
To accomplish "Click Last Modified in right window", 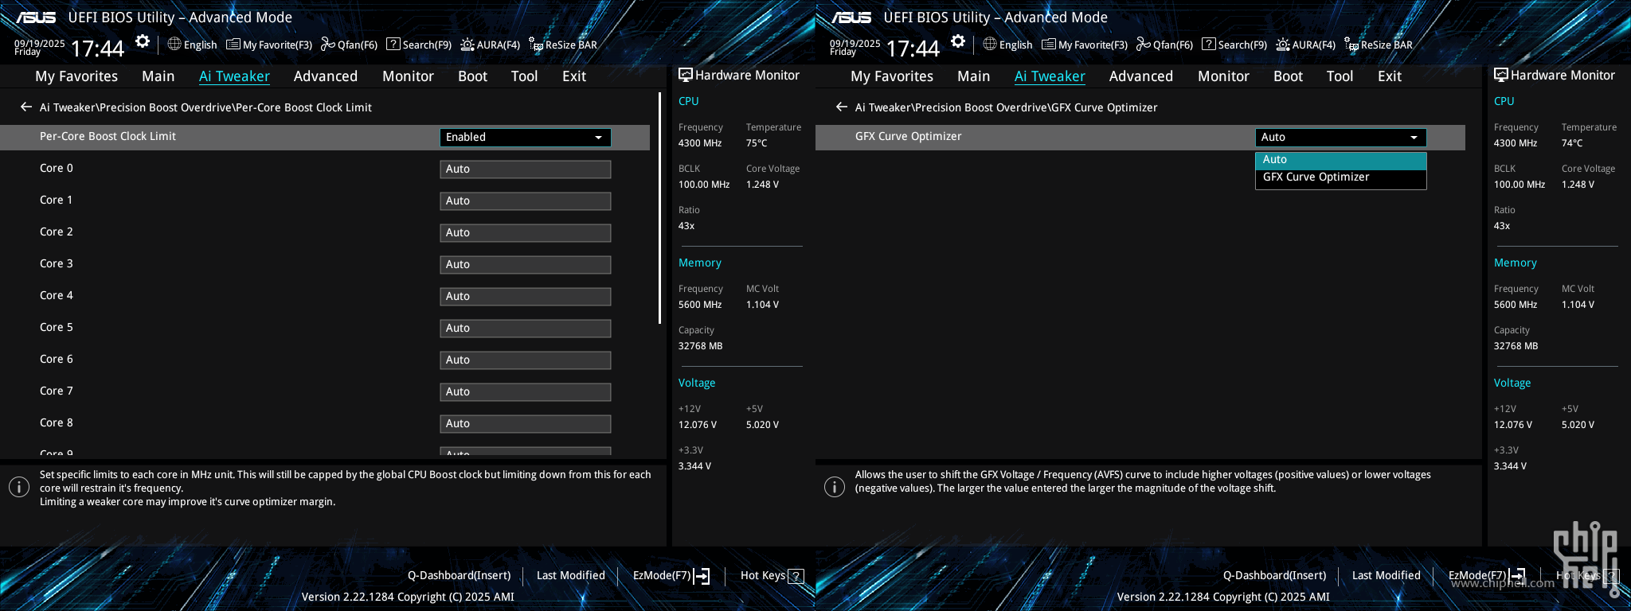I will click(x=1387, y=575).
